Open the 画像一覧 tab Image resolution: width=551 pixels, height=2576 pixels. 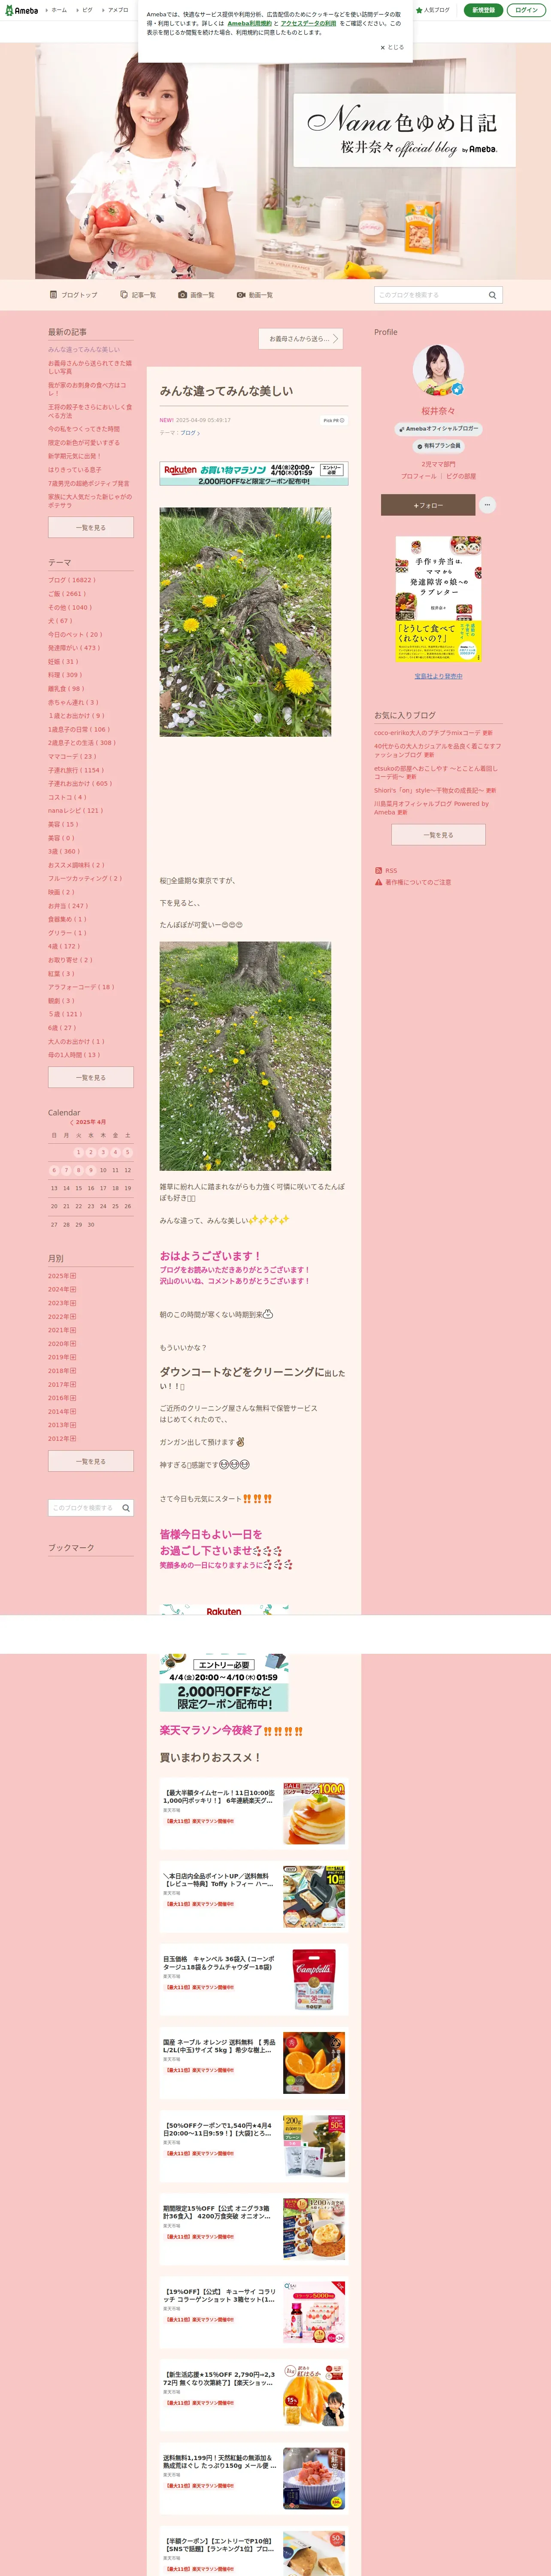pyautogui.click(x=196, y=295)
